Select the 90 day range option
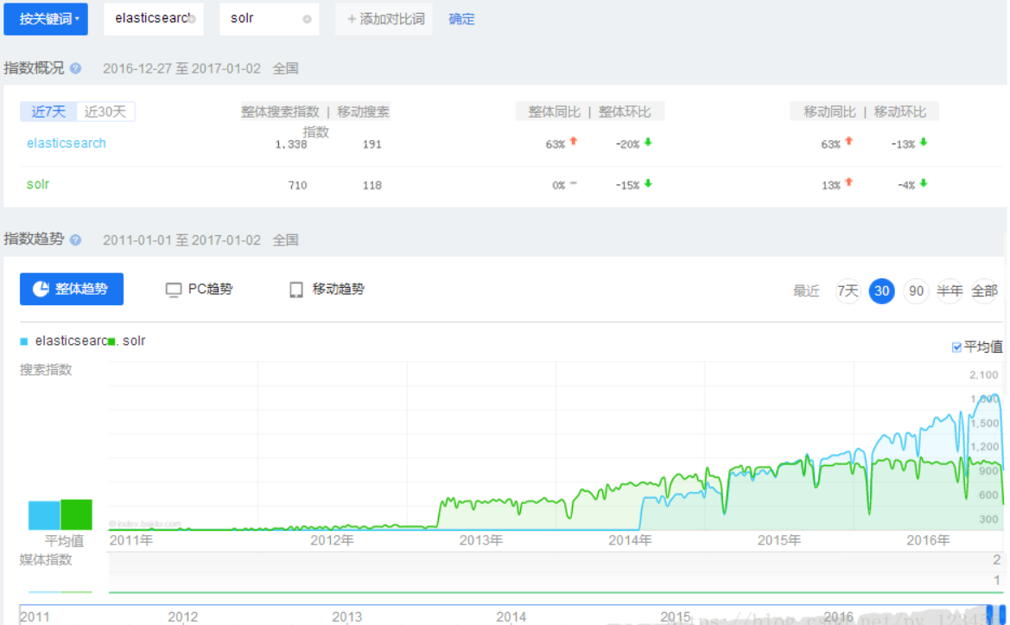1010x625 pixels. click(916, 291)
